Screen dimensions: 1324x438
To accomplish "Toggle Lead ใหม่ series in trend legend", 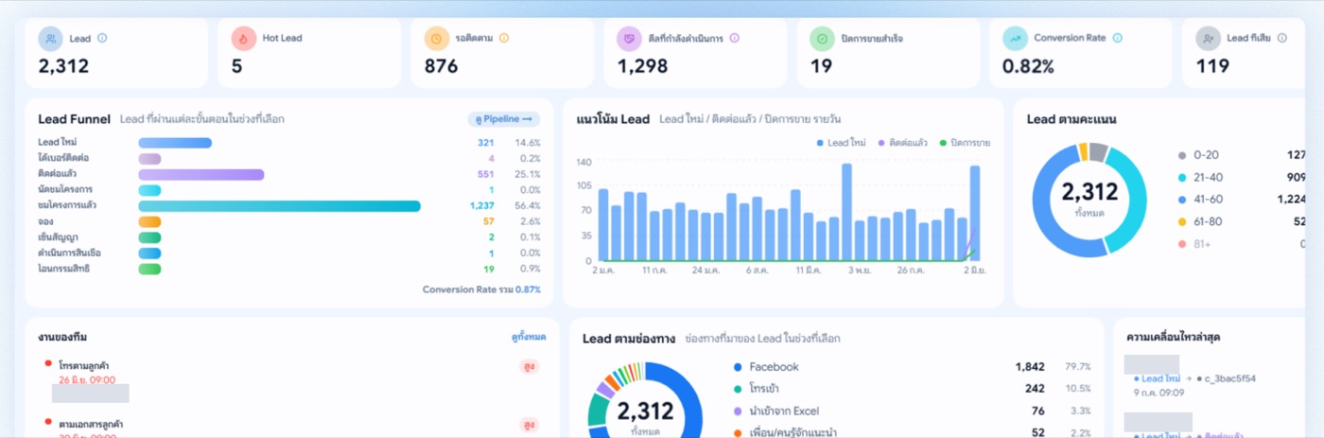I will click(x=842, y=143).
